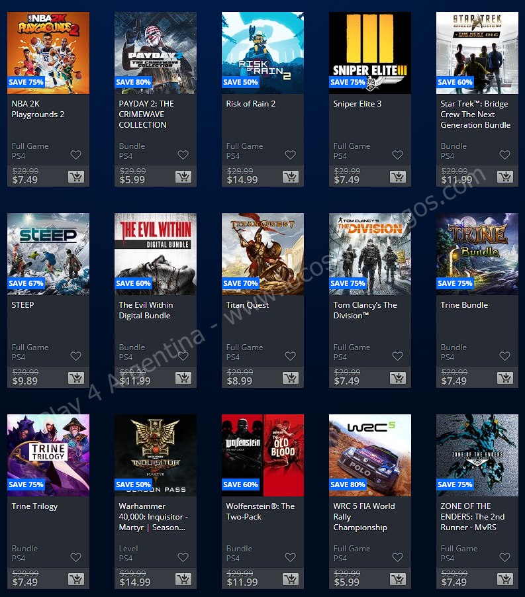Add Sniper Elite 3 to cart

click(397, 177)
